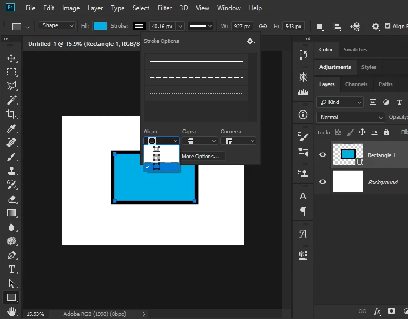Select the Healing Brush tool
The height and width of the screenshot is (319, 408).
11,142
